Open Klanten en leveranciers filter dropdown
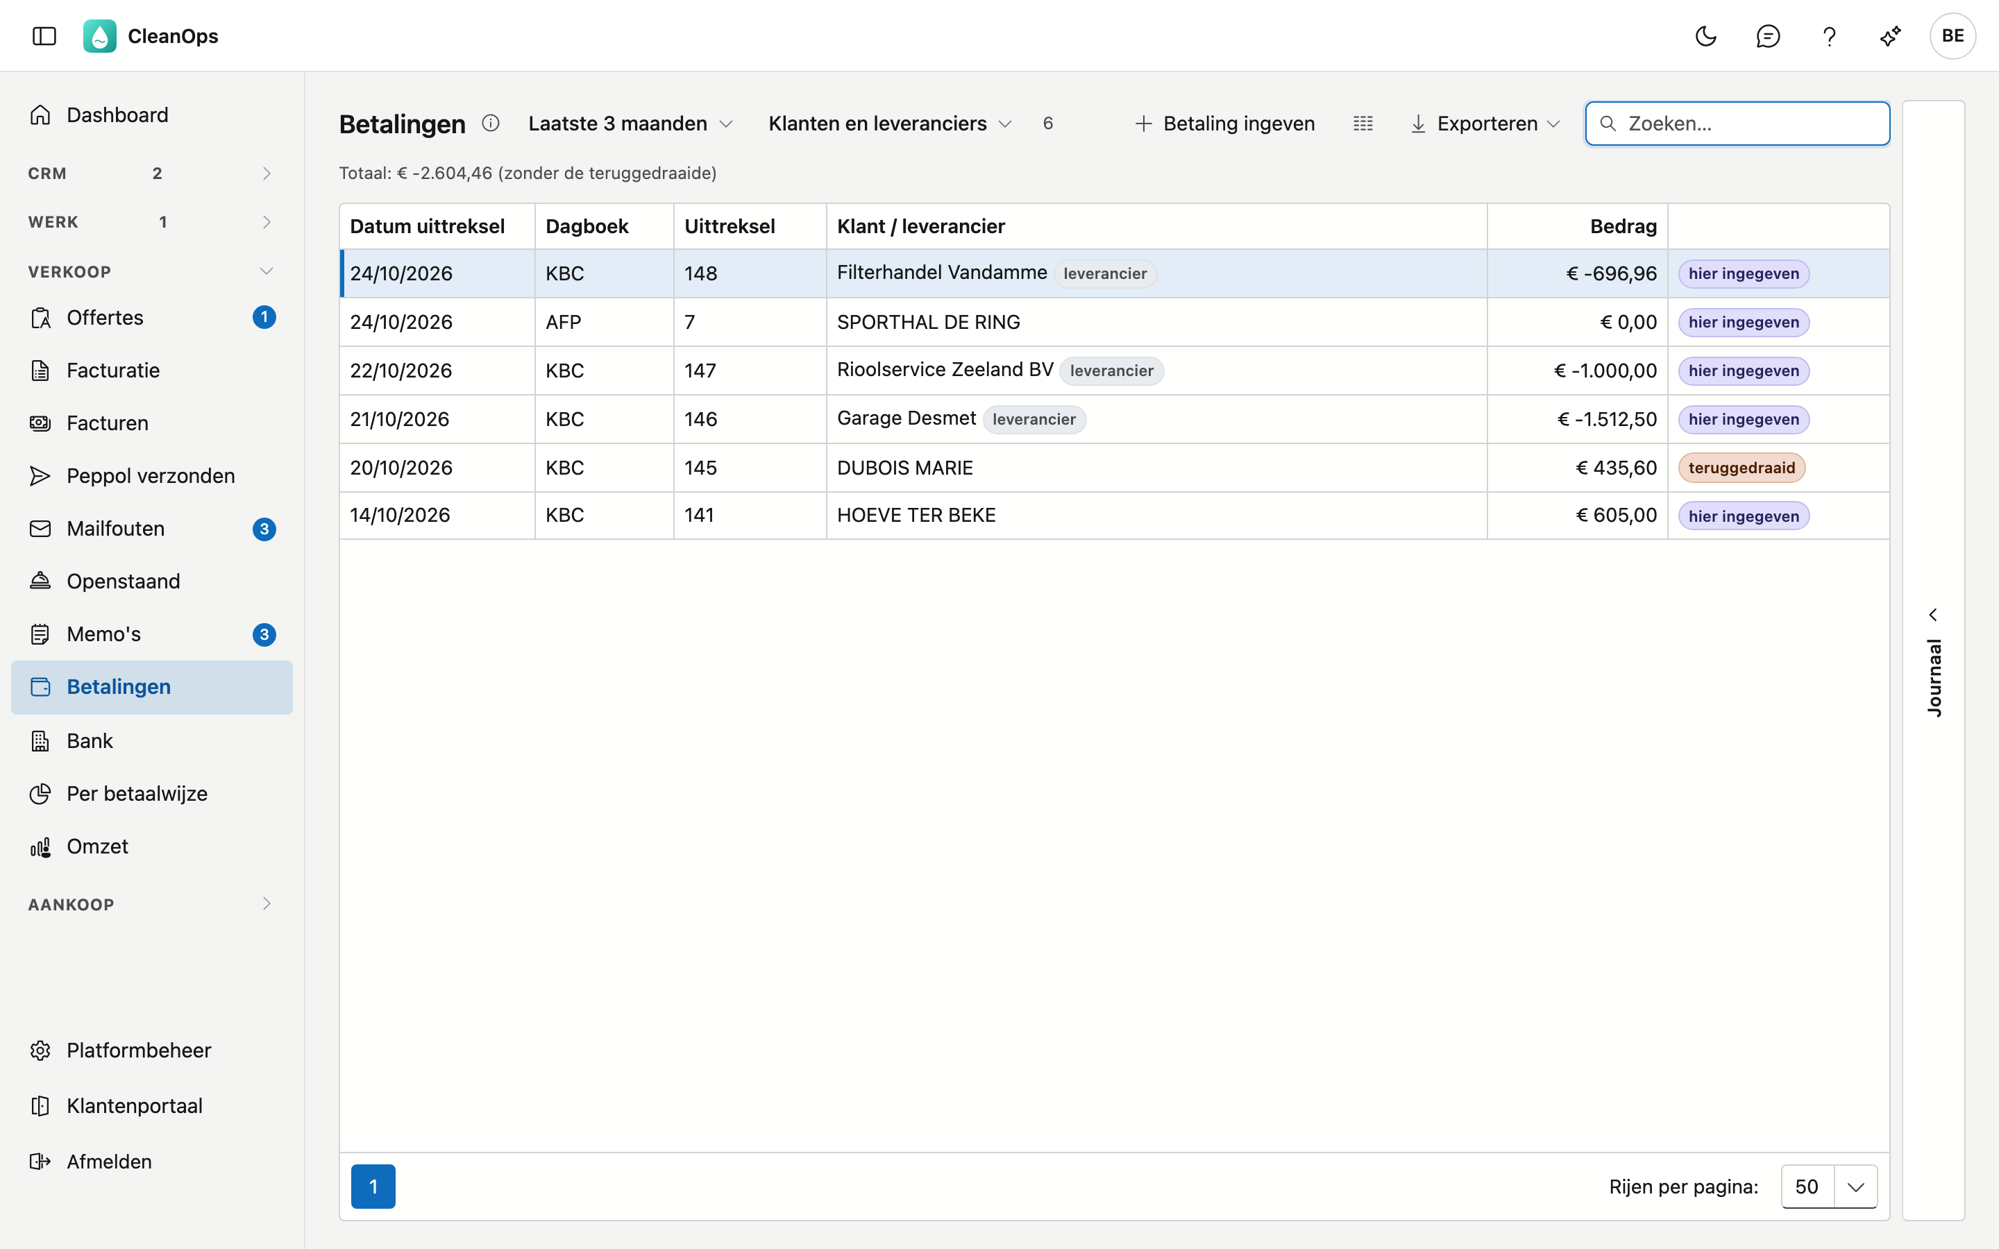Screen dimensions: 1999x1249 coord(890,124)
